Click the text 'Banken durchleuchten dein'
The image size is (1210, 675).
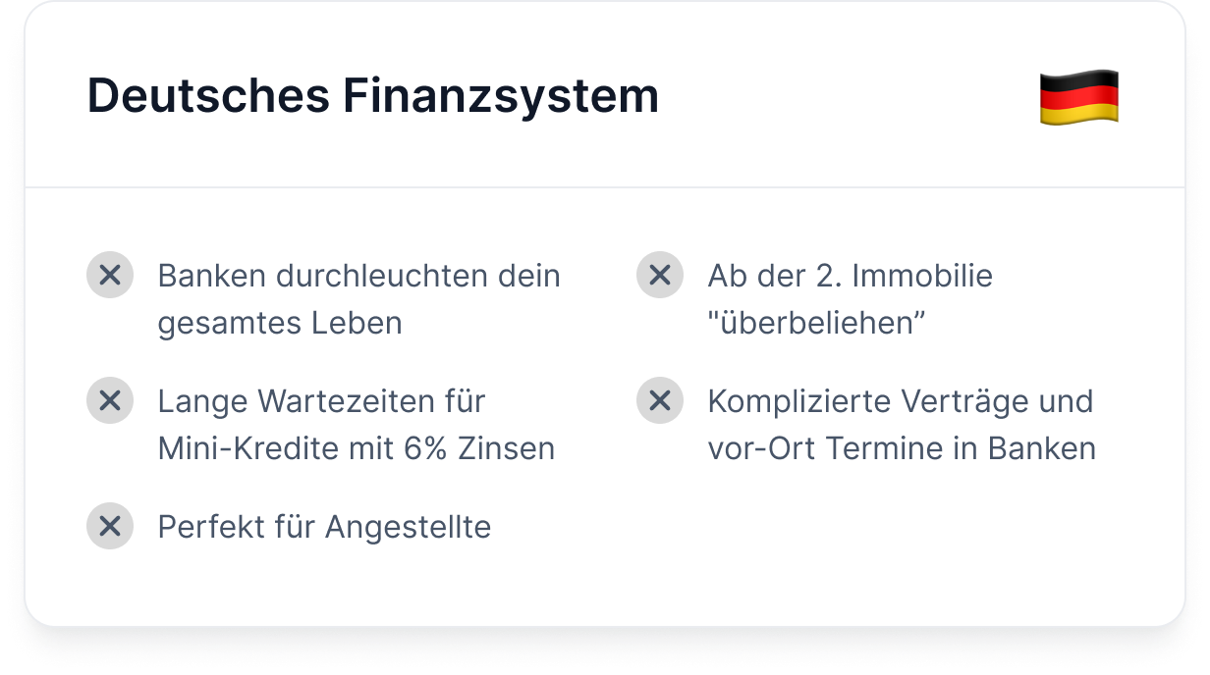pyautogui.click(x=359, y=276)
